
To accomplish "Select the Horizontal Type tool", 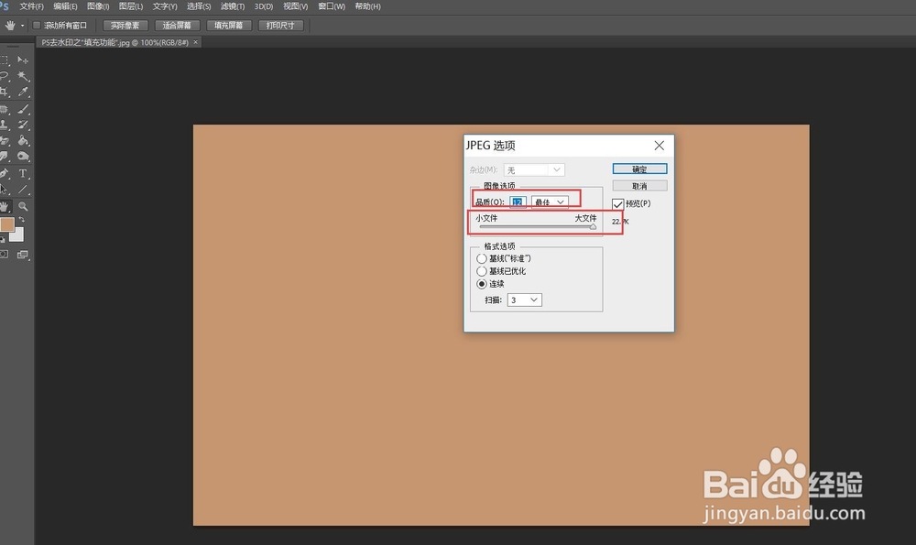I will coord(23,173).
